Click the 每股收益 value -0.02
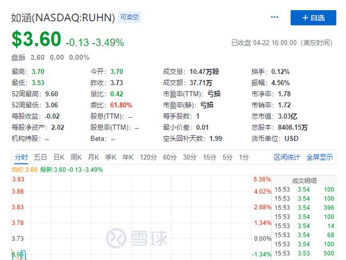 tap(52, 116)
